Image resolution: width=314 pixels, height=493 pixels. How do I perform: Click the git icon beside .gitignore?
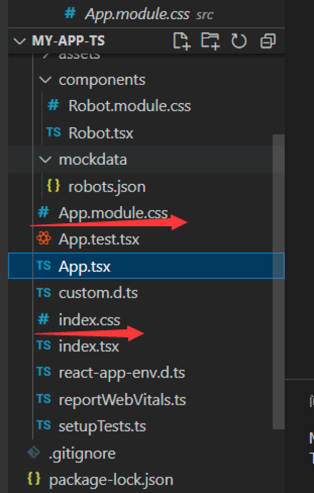click(34, 453)
